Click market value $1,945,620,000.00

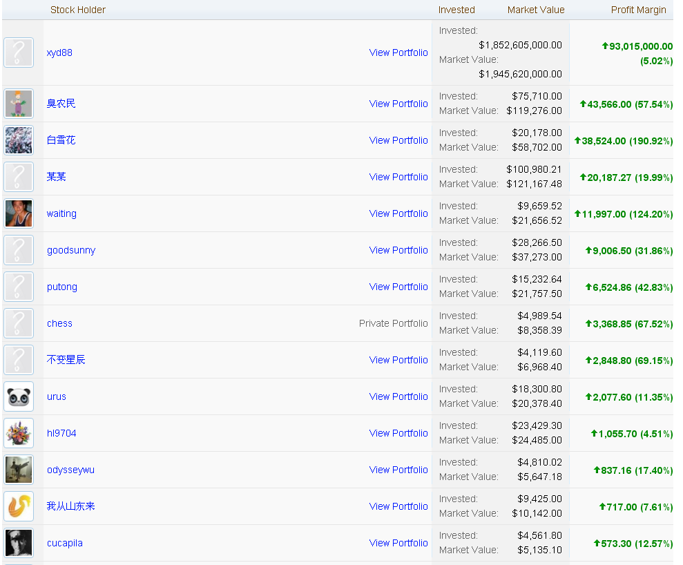click(x=520, y=74)
